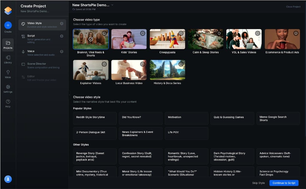Screen dimensions: 306x189
Task: Open Settings gear in sidebar
Action: [8, 87]
